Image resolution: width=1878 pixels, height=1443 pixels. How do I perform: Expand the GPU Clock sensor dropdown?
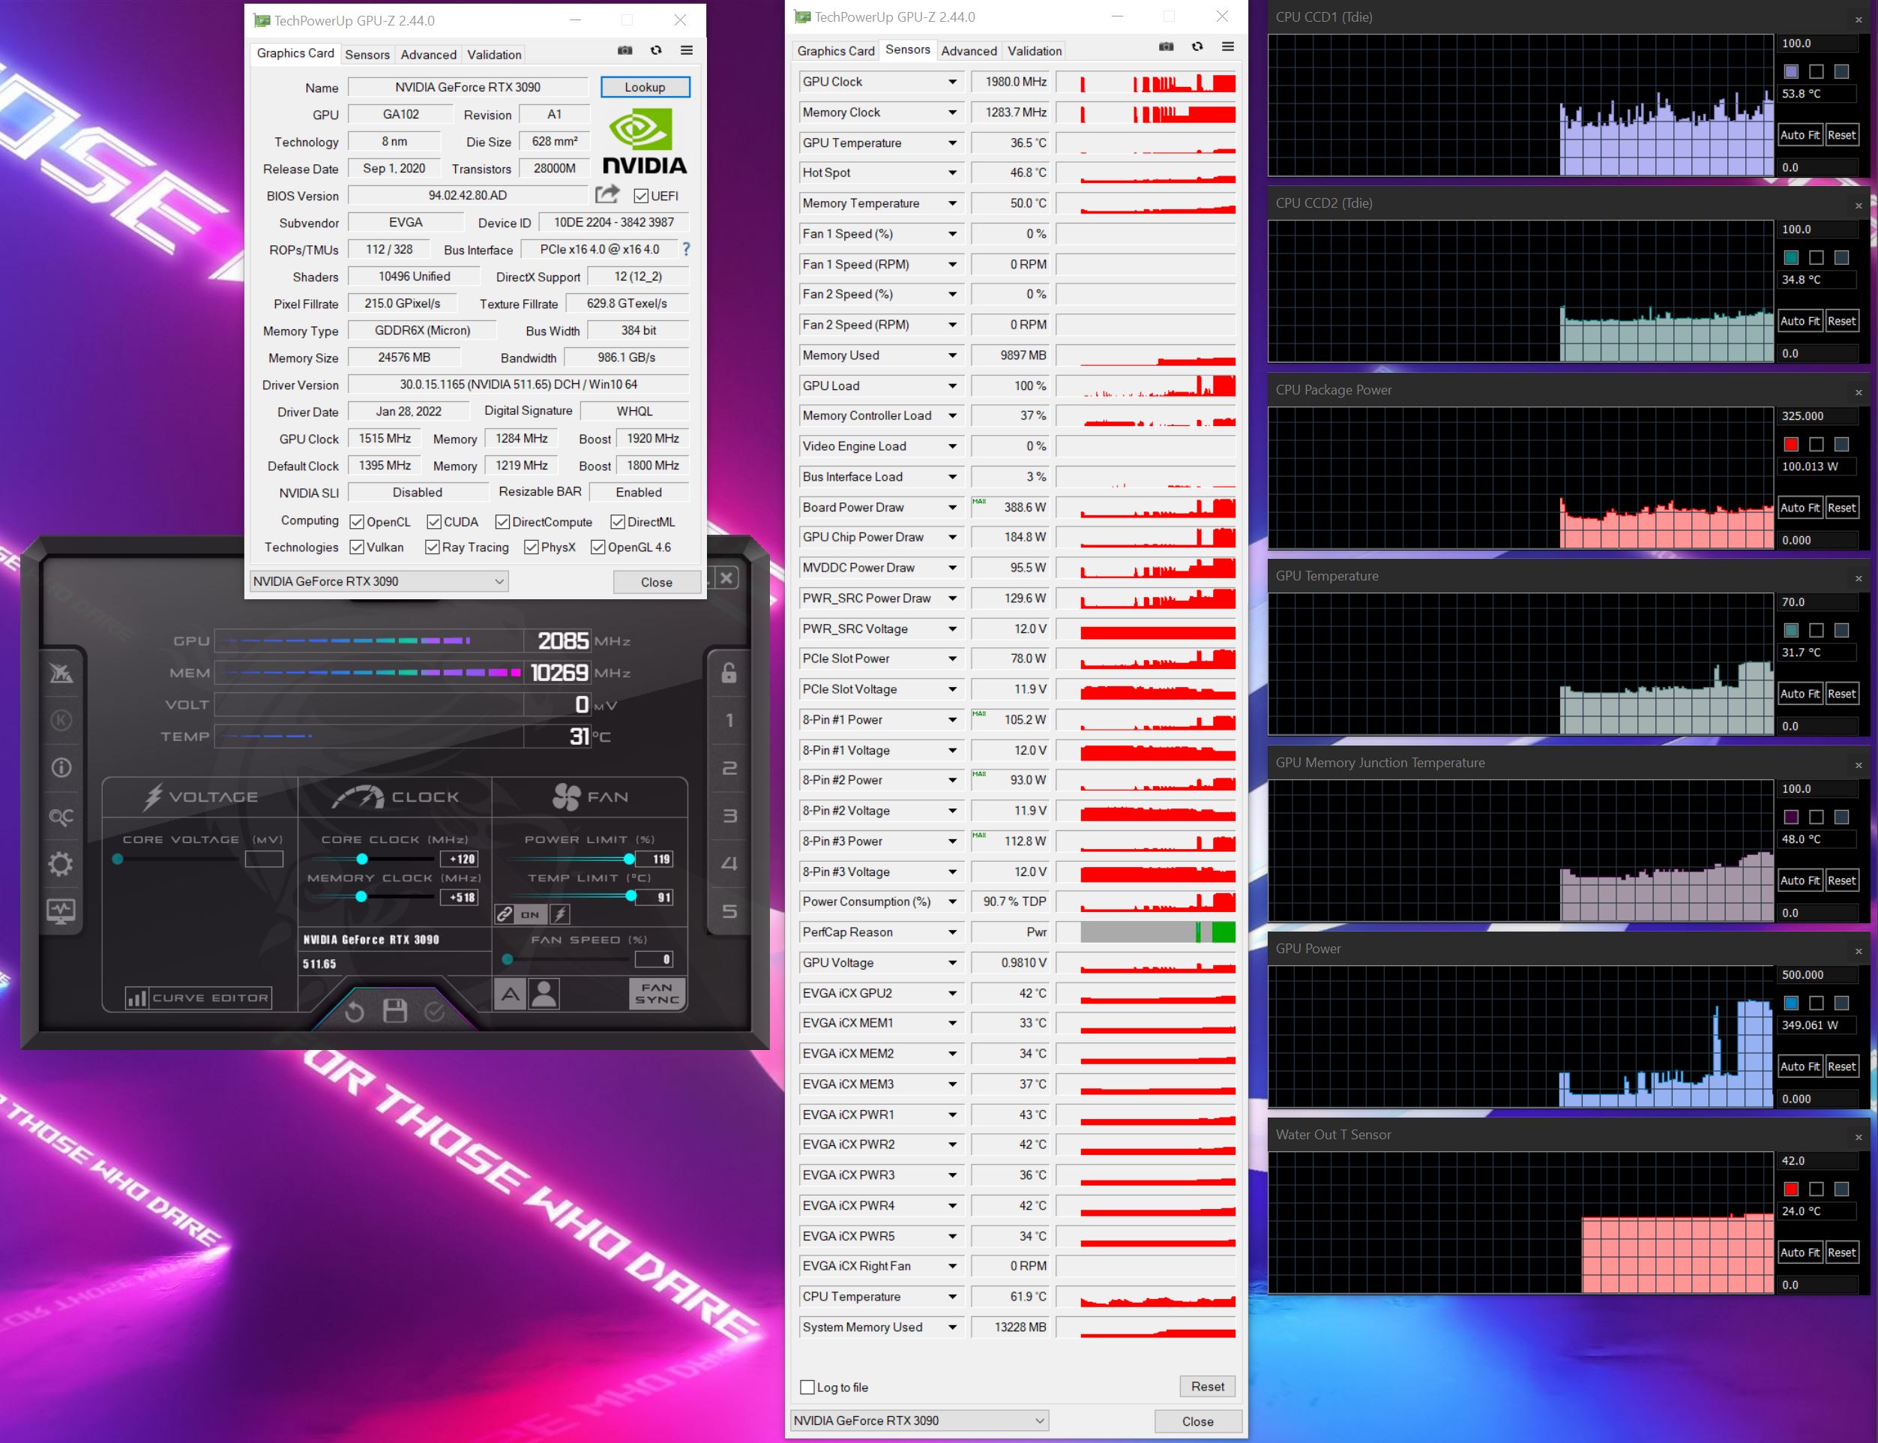click(x=952, y=82)
